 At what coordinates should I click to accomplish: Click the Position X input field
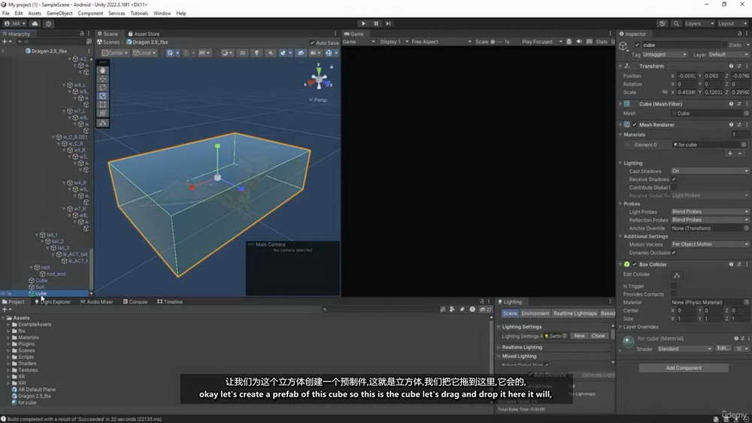pyautogui.click(x=687, y=76)
